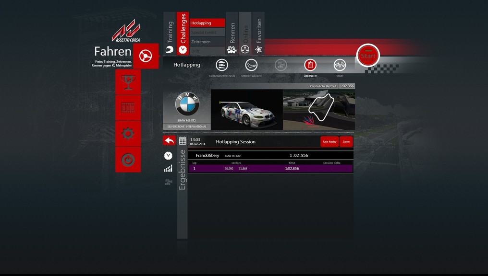Click the Zoom button in session header

coord(346,141)
